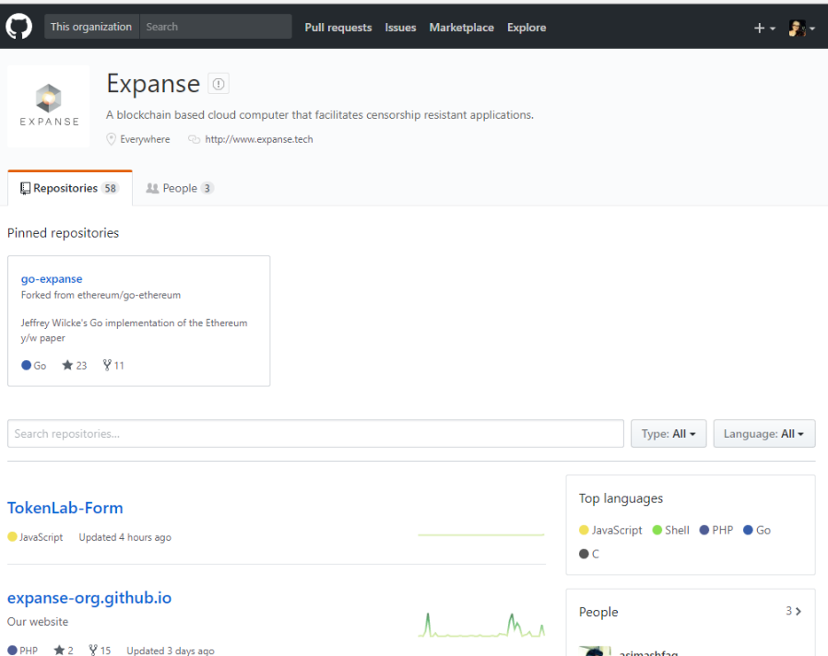
Task: Open Pull requests in top navigation
Action: (x=338, y=28)
